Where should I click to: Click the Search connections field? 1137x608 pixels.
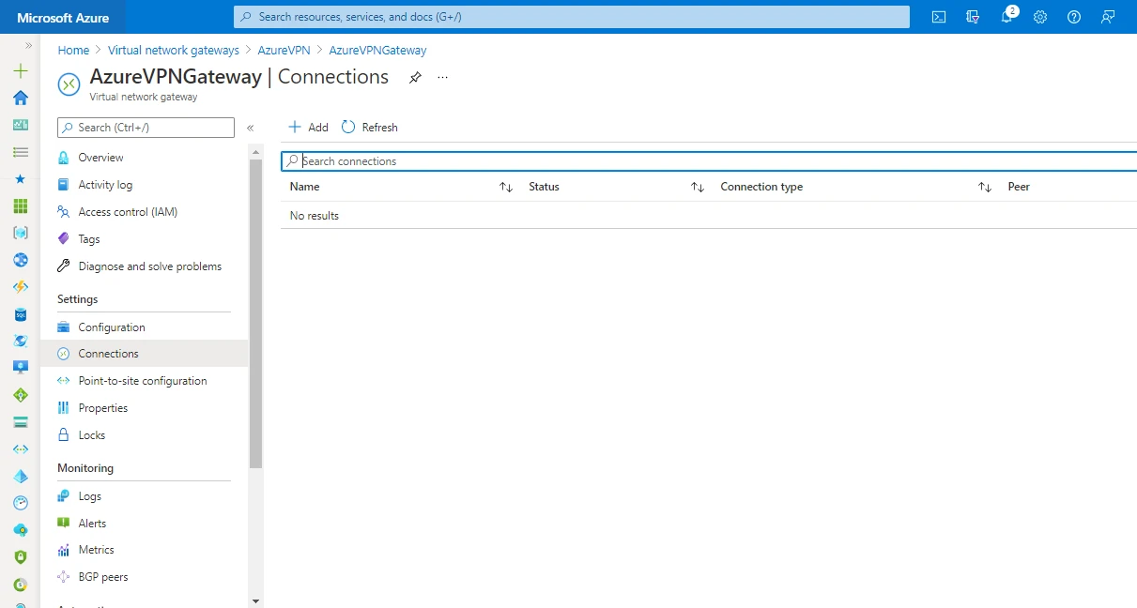coord(563,160)
